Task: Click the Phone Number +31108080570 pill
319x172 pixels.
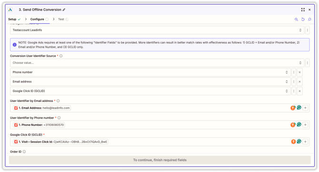Action: (39, 125)
